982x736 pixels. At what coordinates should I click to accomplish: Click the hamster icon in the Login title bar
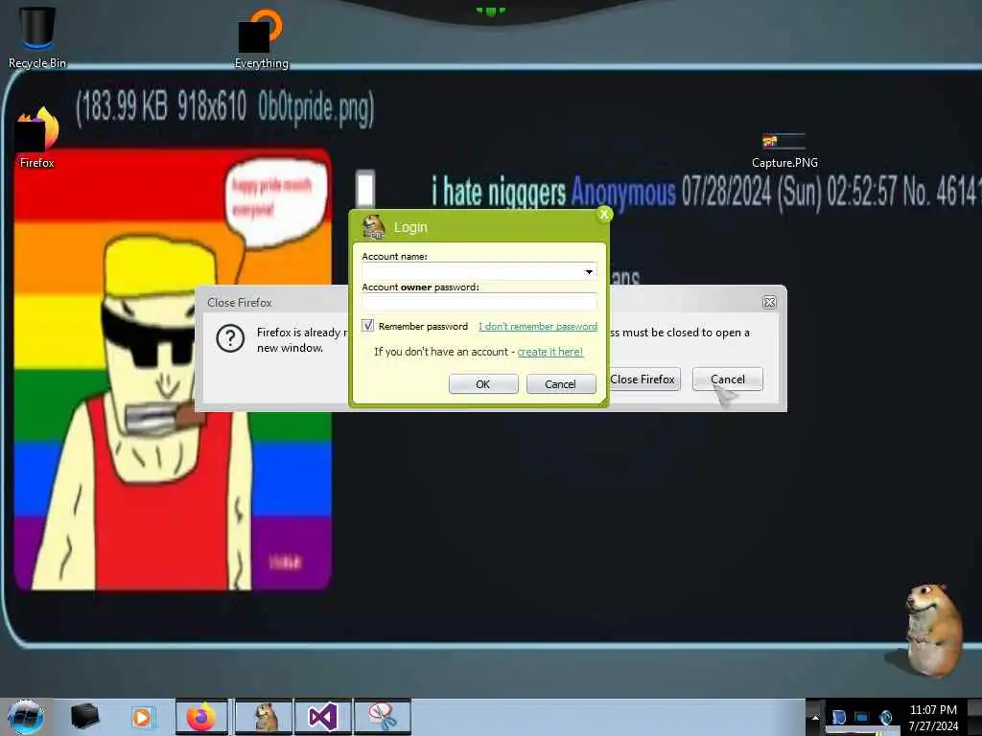[373, 226]
